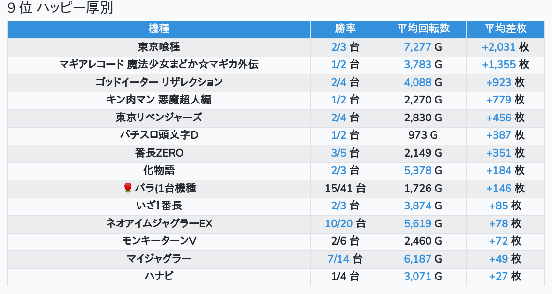Open the 10/20 win rate link
The height and width of the screenshot is (294, 552).
339,223
